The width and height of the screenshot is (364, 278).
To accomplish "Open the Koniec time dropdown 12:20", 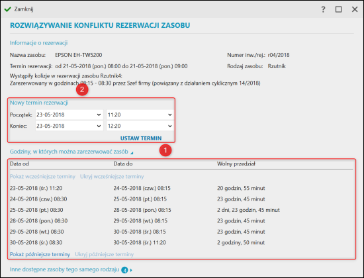I will pyautogui.click(x=140, y=126).
